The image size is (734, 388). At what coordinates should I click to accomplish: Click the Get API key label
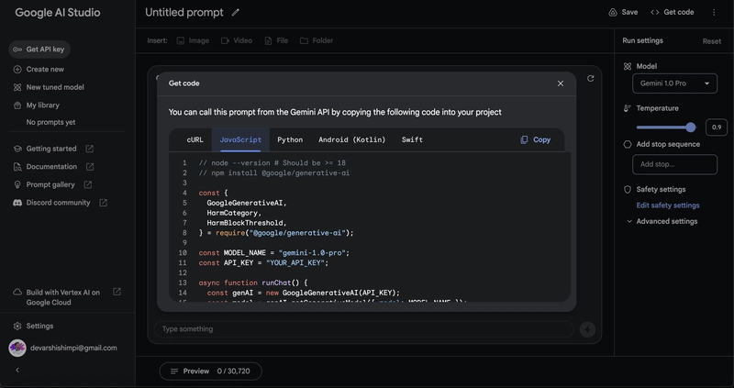pyautogui.click(x=45, y=50)
